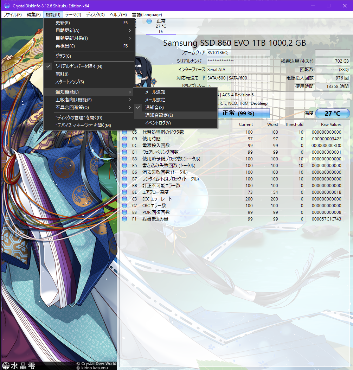The image size is (353, 370).
Task: Click the インターフェース field Serial ATA
Action: tap(238, 70)
